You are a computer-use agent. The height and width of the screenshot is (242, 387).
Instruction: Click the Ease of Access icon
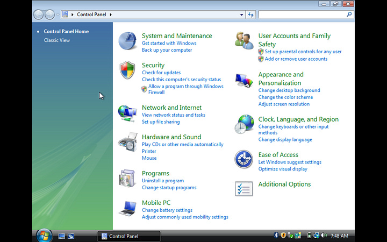point(243,159)
